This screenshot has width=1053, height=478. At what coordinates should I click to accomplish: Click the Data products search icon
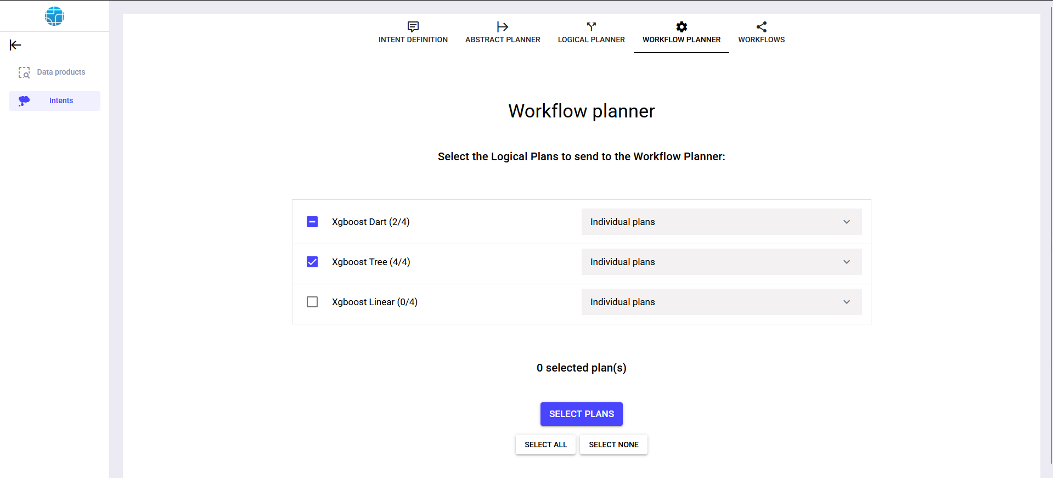pos(24,72)
